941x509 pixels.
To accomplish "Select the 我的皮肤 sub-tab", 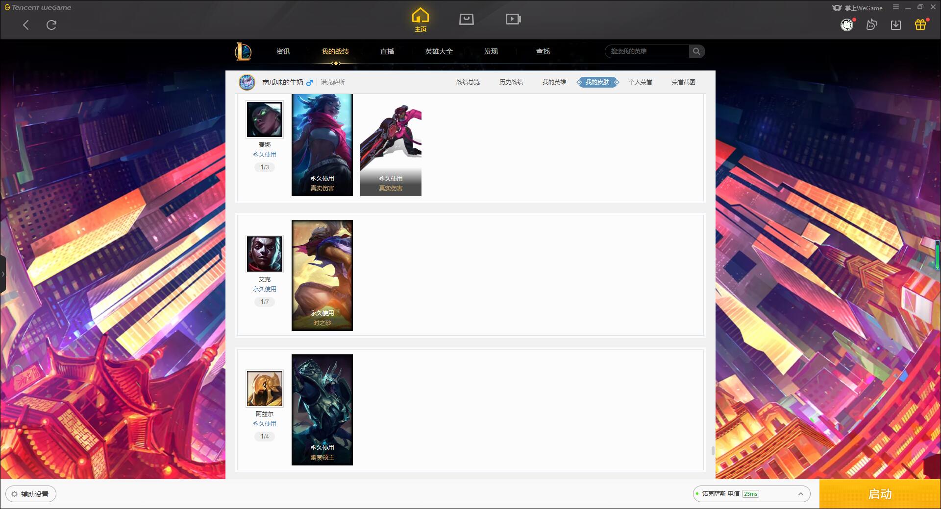I will point(597,82).
